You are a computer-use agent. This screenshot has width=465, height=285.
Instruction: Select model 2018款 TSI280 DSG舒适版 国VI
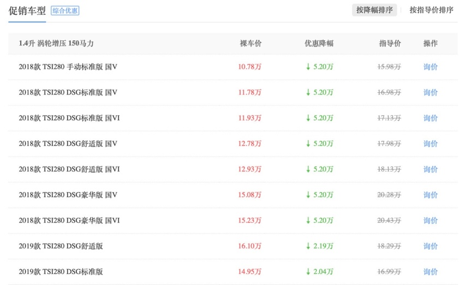click(x=69, y=169)
